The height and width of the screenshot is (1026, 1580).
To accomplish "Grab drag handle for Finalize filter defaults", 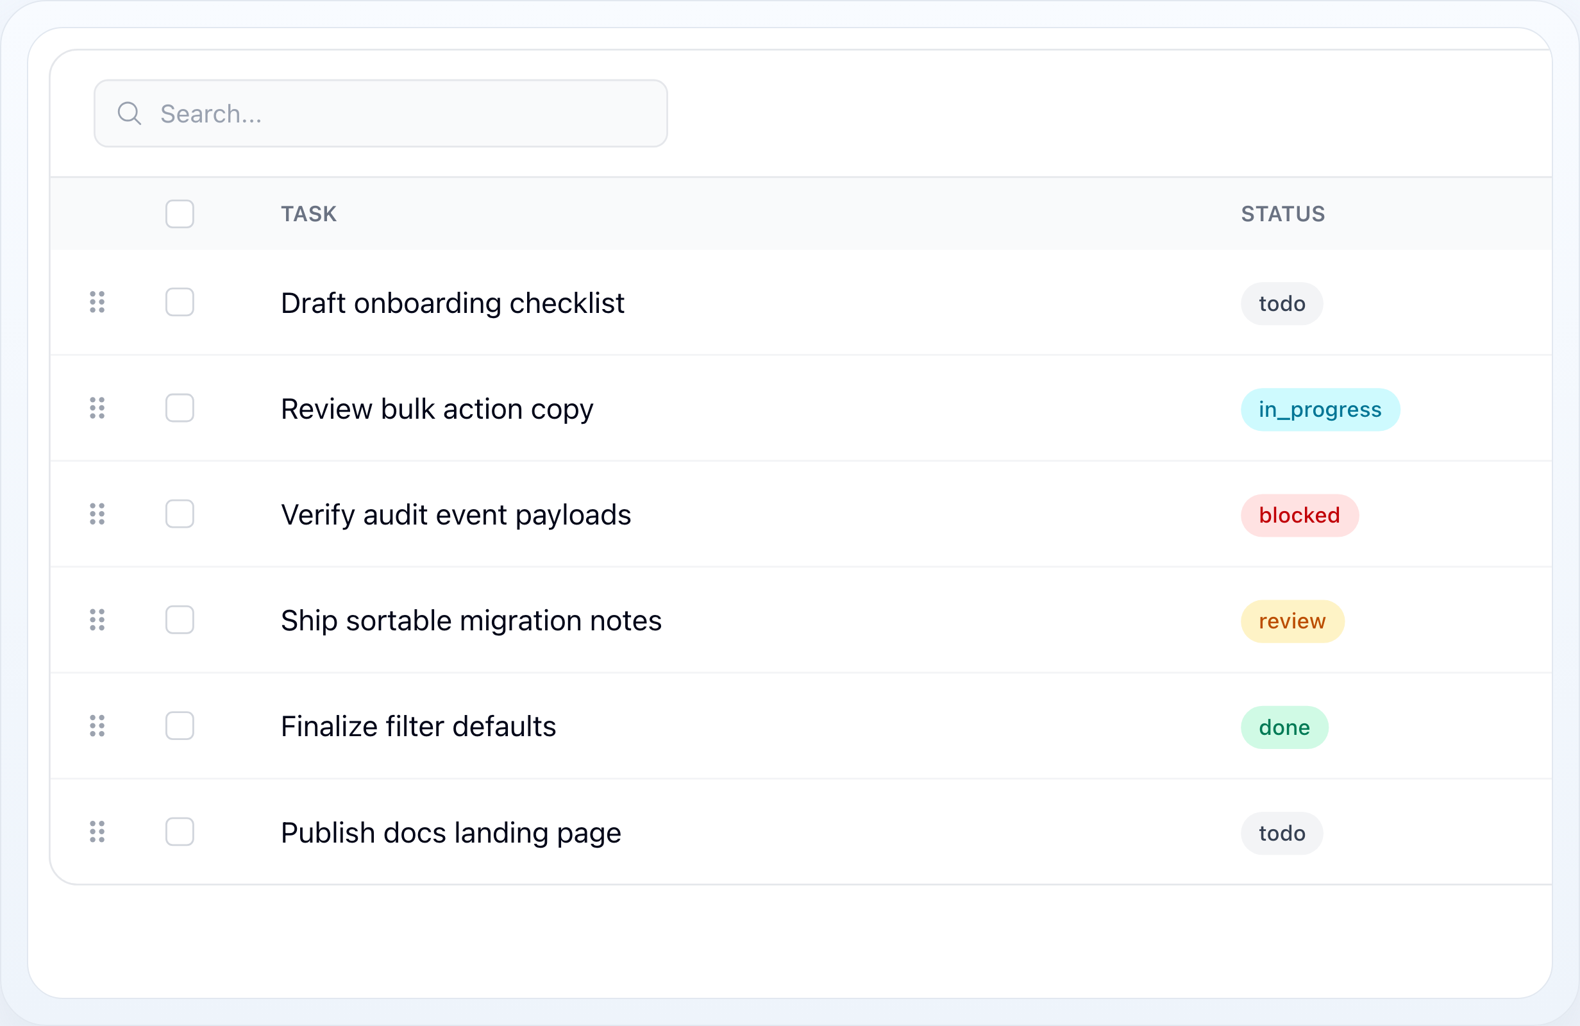I will [97, 726].
